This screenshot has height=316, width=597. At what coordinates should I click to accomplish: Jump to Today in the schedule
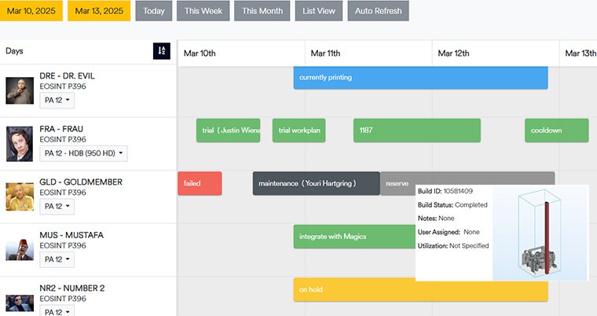(x=154, y=11)
